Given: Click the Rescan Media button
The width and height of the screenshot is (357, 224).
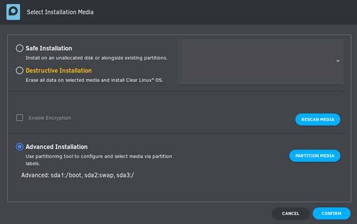Looking at the screenshot, I should [x=318, y=119].
